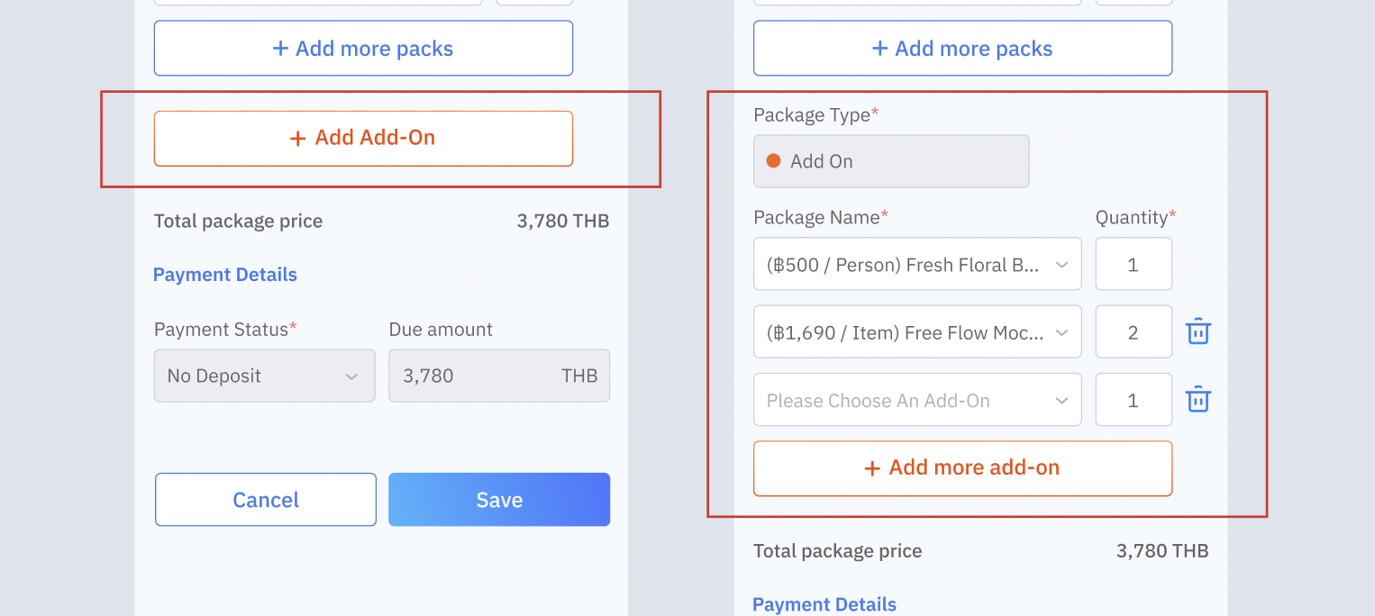Viewport: 1375px width, 616px height.
Task: Open the 'Please Choose An Add-On' dropdown
Action: pyautogui.click(x=916, y=400)
